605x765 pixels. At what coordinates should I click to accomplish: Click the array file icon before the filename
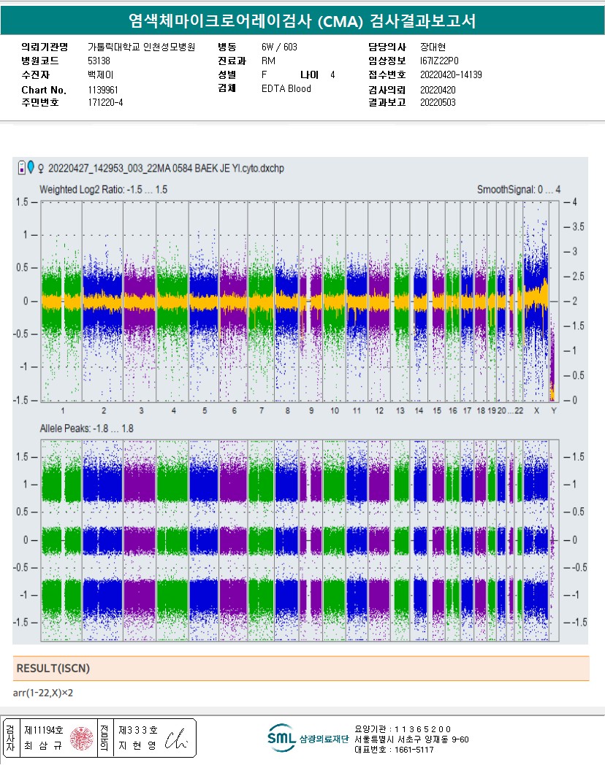pos(22,168)
